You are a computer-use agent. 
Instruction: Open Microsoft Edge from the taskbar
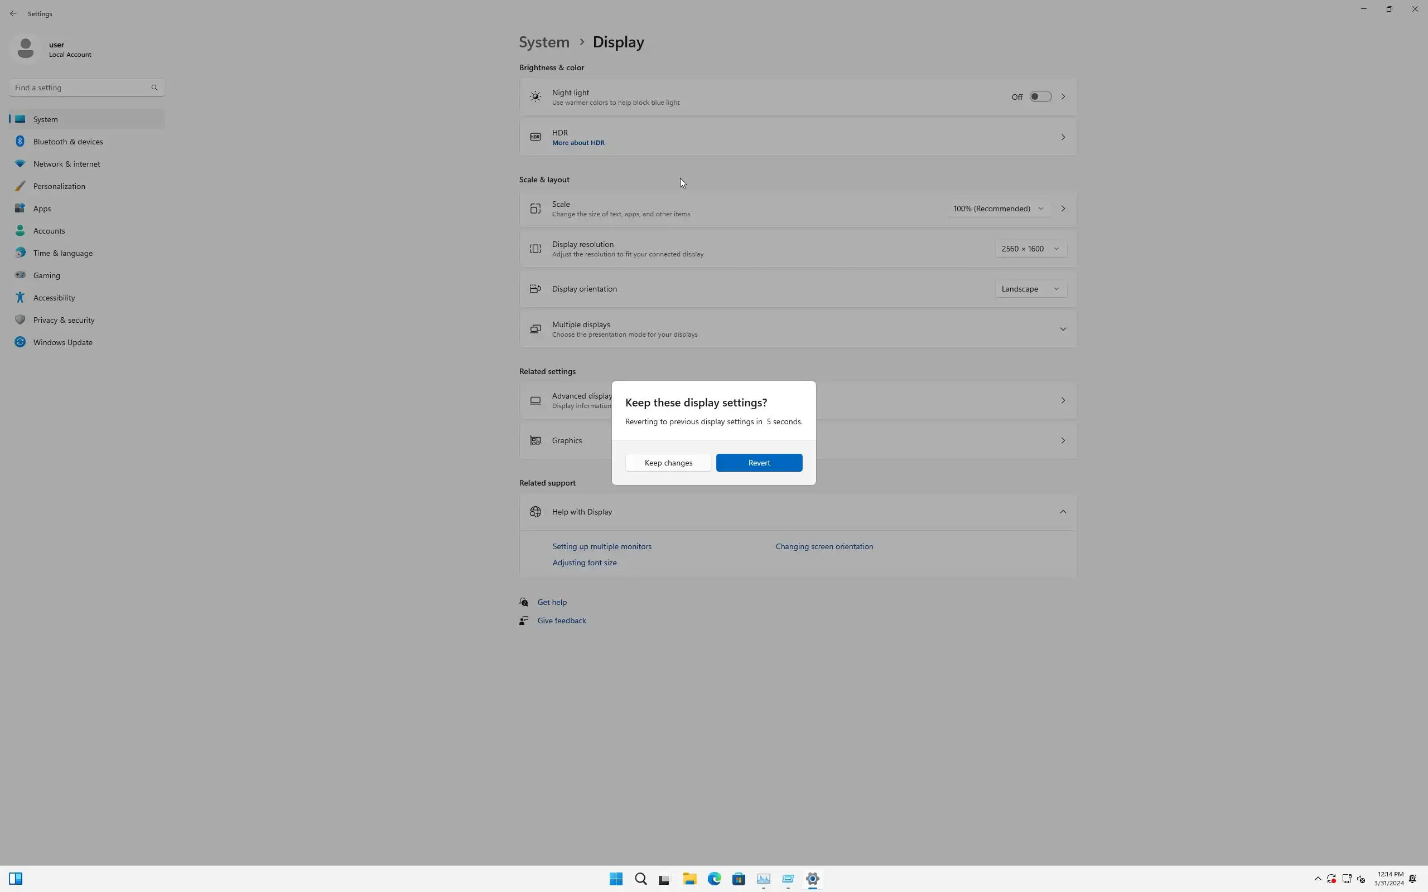(x=714, y=879)
